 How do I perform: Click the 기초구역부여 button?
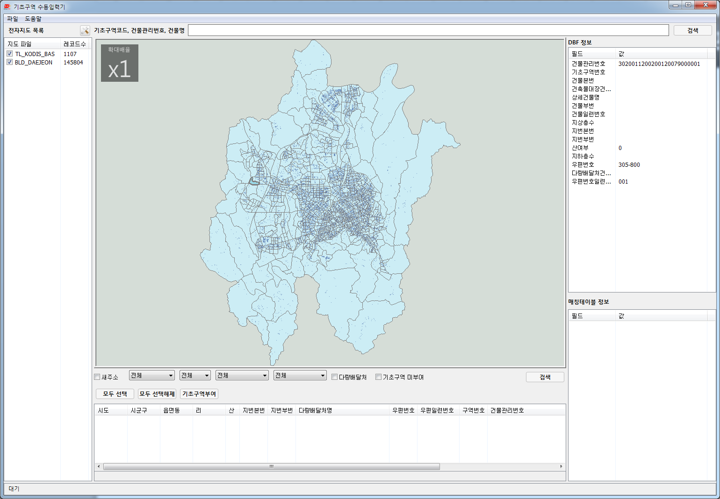click(199, 394)
